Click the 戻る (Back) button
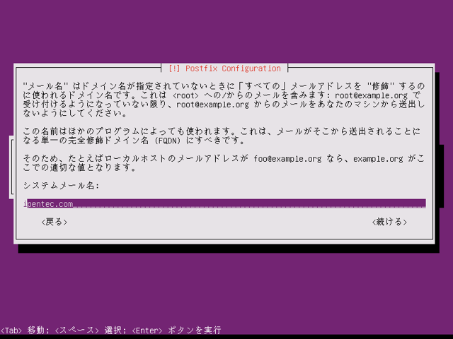Viewport: 453px width, 339px height. coord(55,222)
